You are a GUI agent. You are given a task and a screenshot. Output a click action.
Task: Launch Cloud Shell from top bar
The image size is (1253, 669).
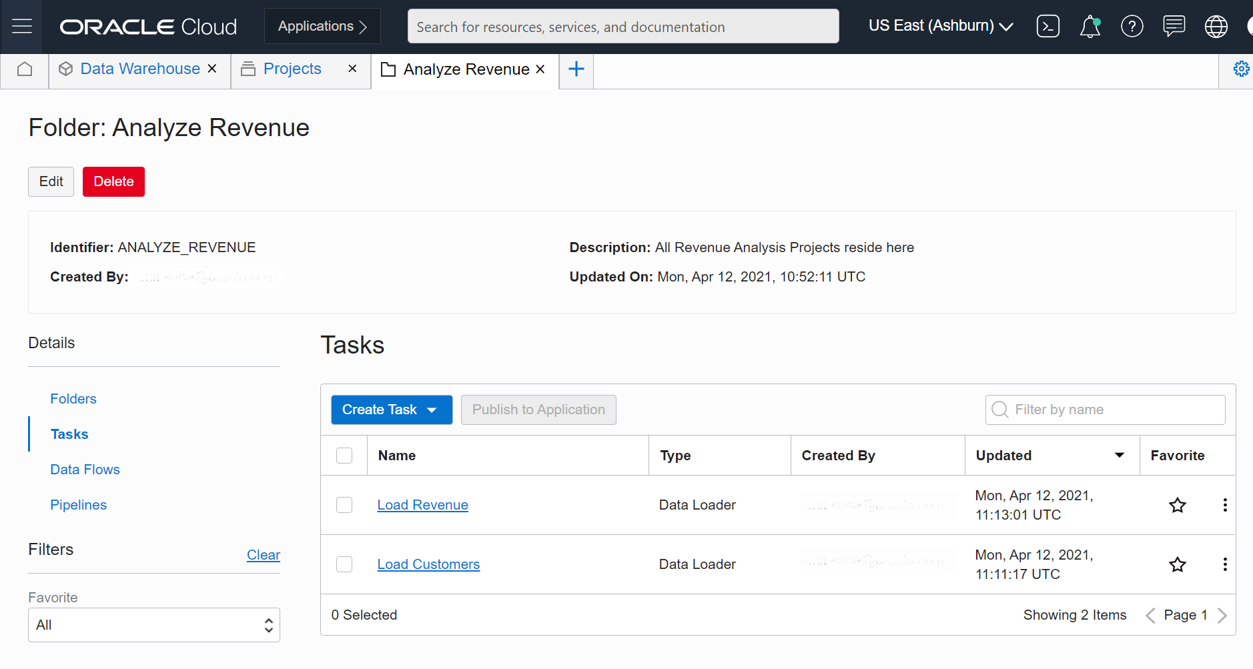tap(1048, 27)
